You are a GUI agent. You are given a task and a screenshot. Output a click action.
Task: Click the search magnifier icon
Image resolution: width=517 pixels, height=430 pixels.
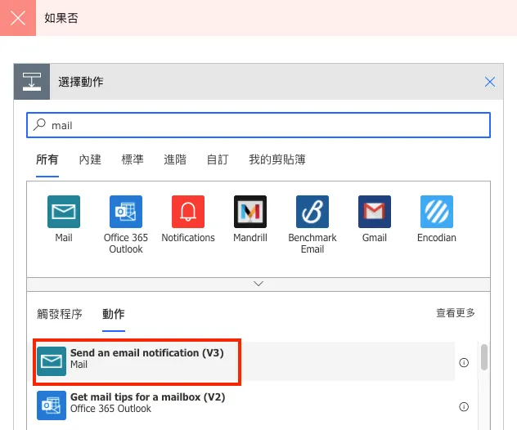pyautogui.click(x=39, y=125)
